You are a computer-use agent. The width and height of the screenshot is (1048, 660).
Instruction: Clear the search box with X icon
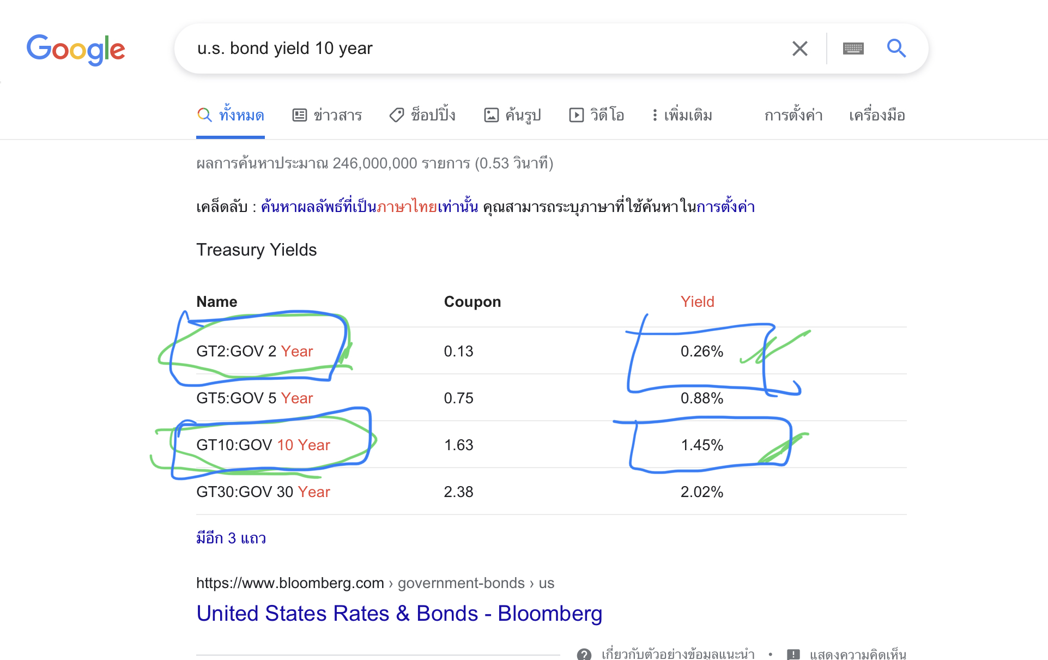click(799, 49)
